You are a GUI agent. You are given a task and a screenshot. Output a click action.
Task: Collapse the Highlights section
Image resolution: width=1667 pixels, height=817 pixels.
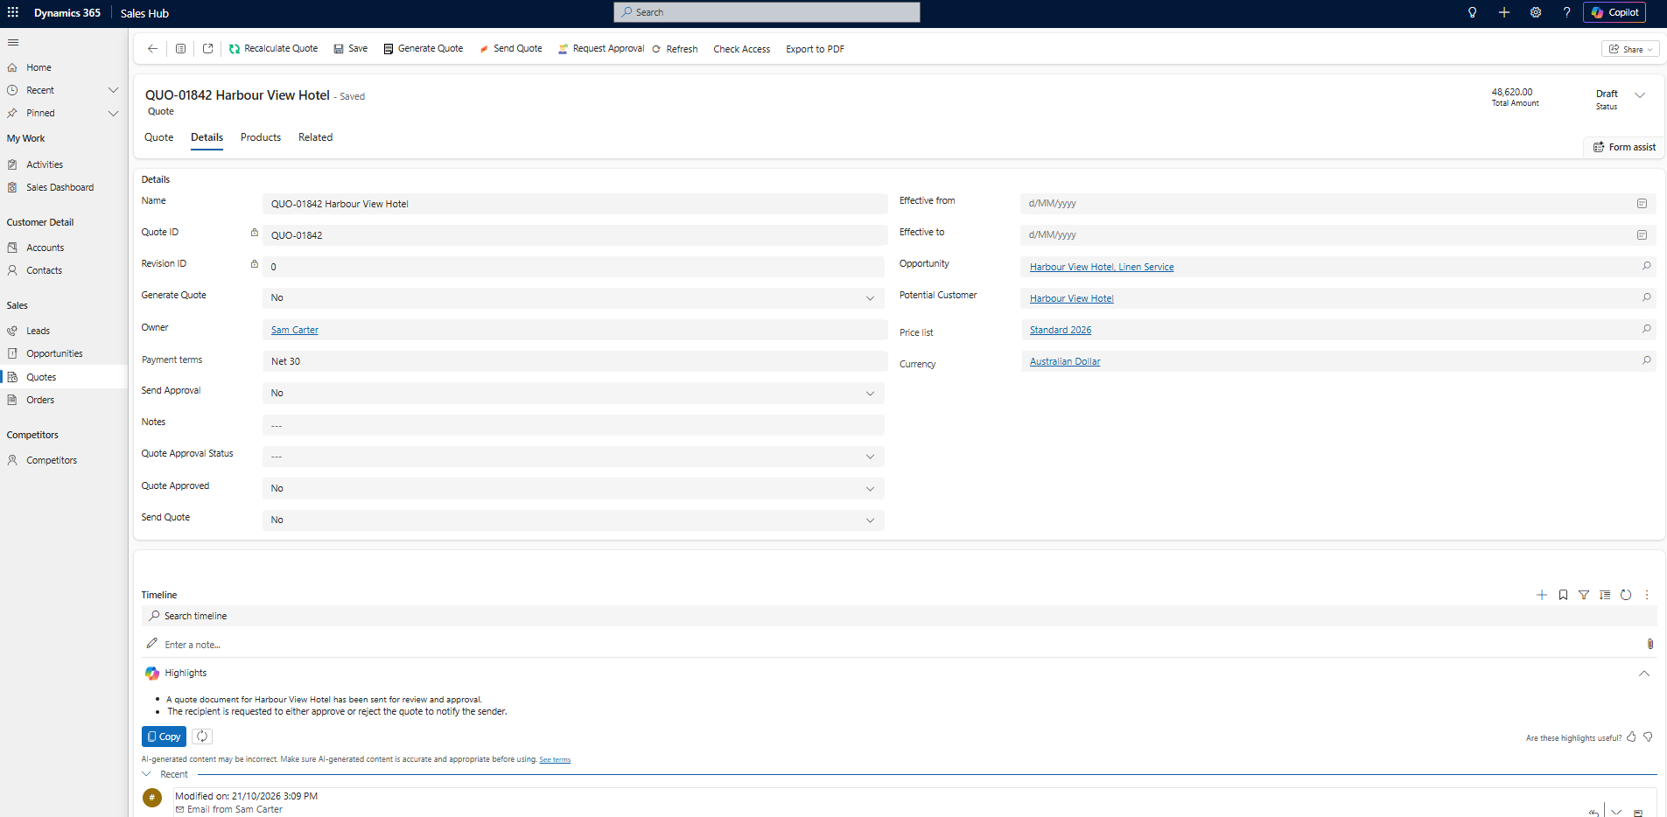tap(1644, 674)
